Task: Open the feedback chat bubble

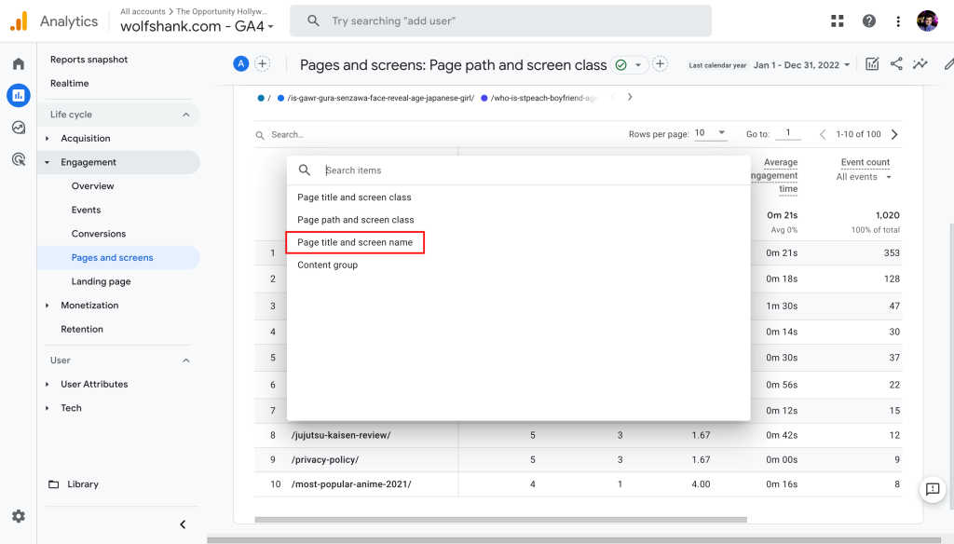Action: (x=933, y=489)
